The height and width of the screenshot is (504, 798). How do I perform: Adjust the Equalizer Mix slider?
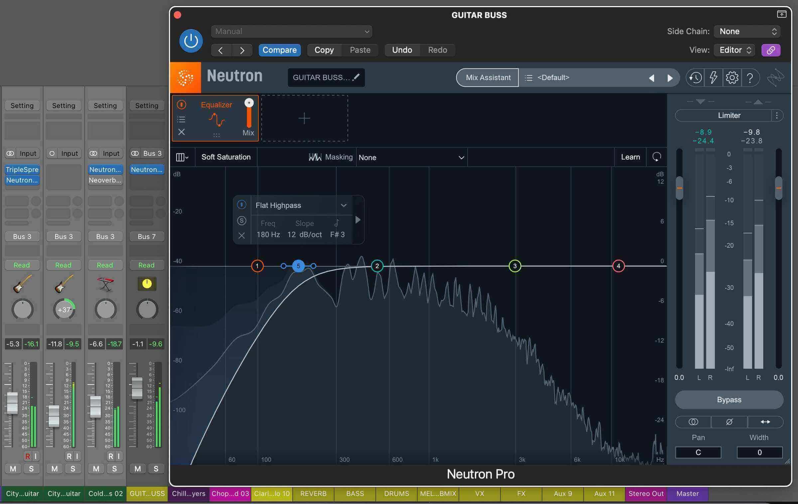249,113
